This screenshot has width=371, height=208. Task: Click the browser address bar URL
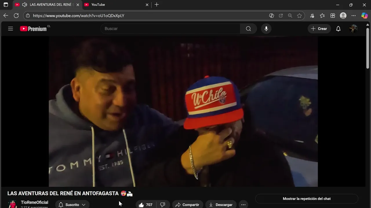(79, 16)
